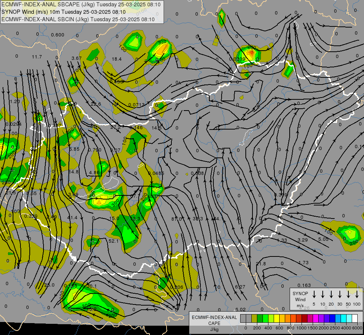364x335 pixels.
Task: Click the map value '8.55'
Action: click(32, 193)
